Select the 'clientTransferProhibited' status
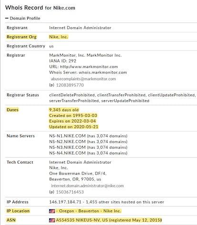The height and width of the screenshot is (225, 197). coord(121,95)
